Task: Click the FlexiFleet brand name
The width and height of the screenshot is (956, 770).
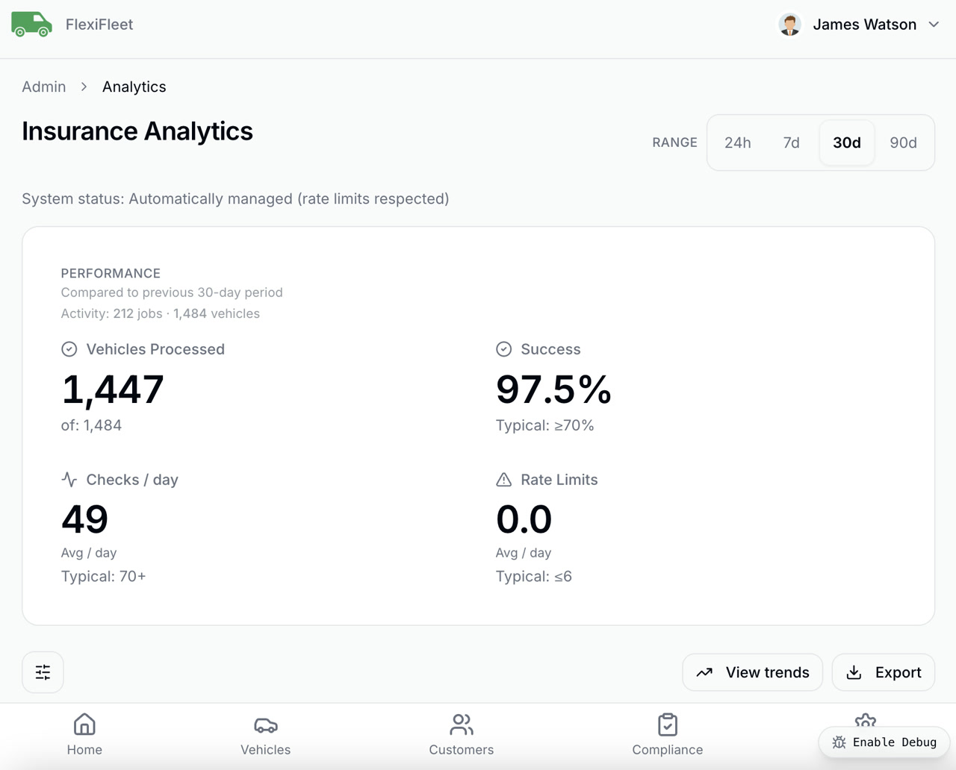Action: click(99, 25)
